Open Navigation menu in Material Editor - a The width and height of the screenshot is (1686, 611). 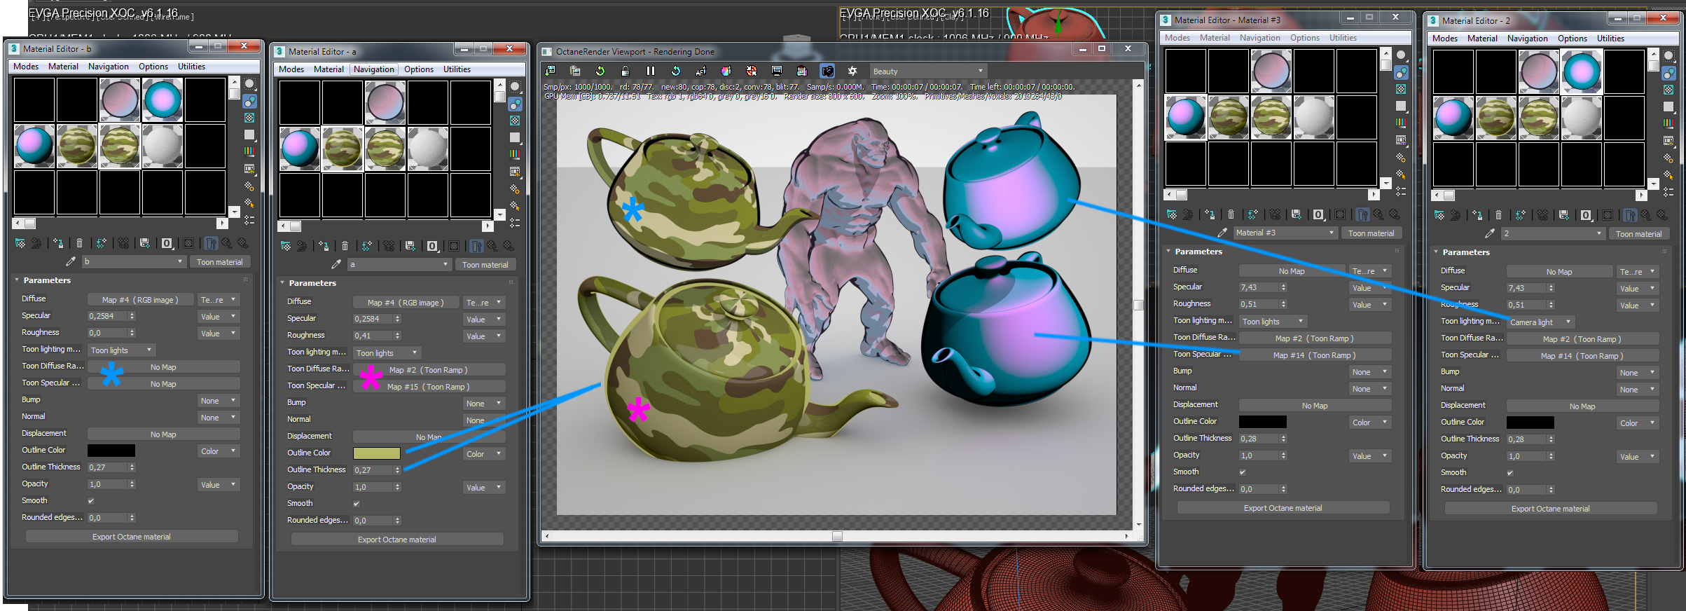(373, 69)
